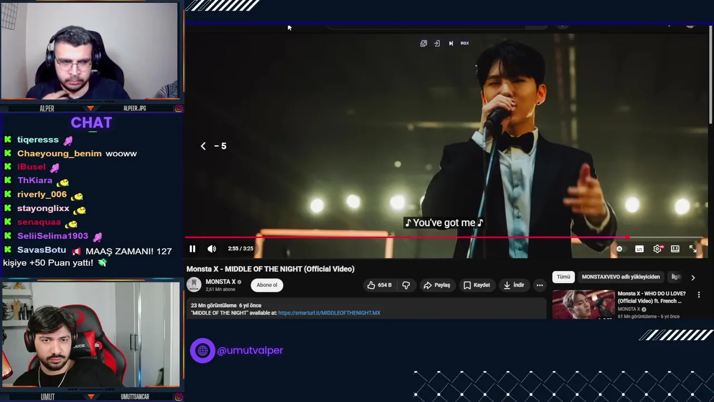Open more actions three-dot menu
This screenshot has height=402, width=714.
539,285
